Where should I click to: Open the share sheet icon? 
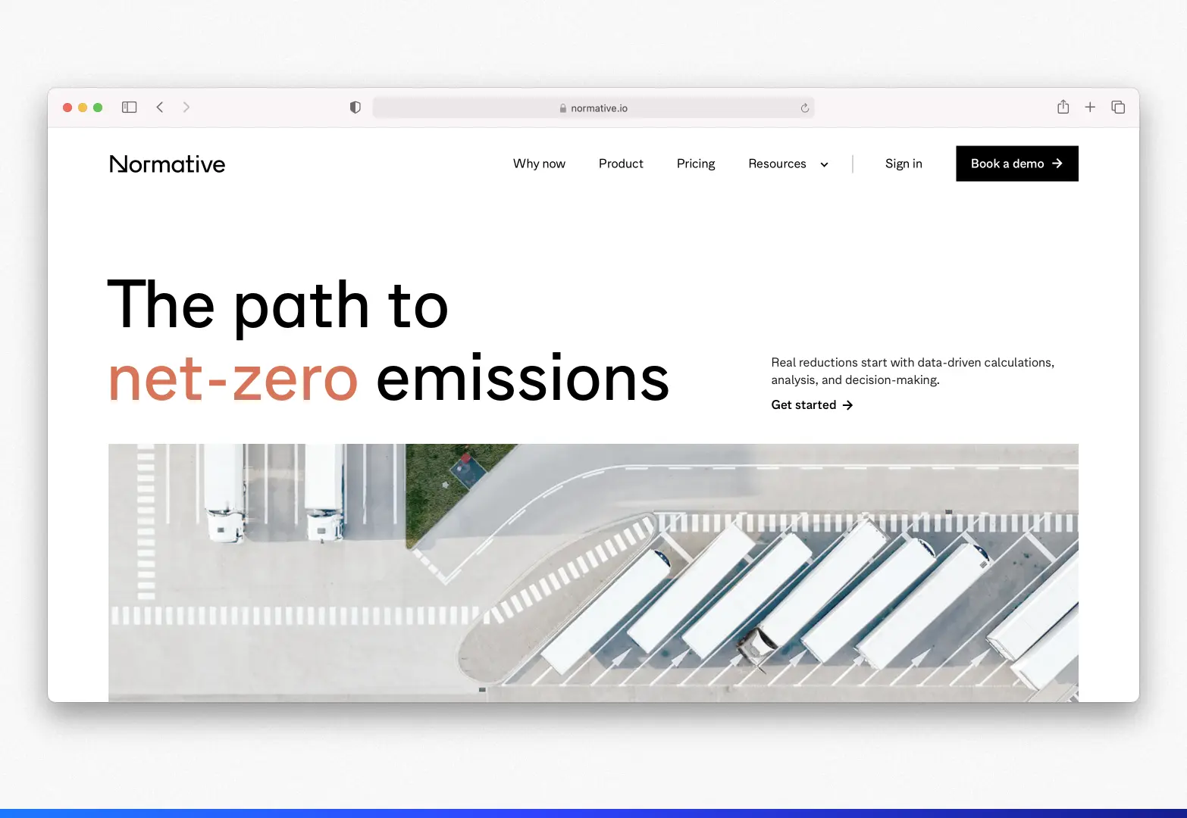1063,107
